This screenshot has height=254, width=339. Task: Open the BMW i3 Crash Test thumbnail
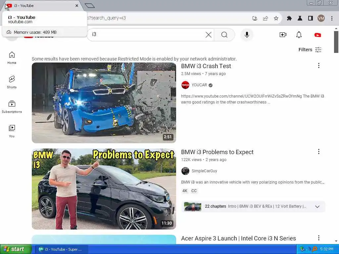point(104,103)
